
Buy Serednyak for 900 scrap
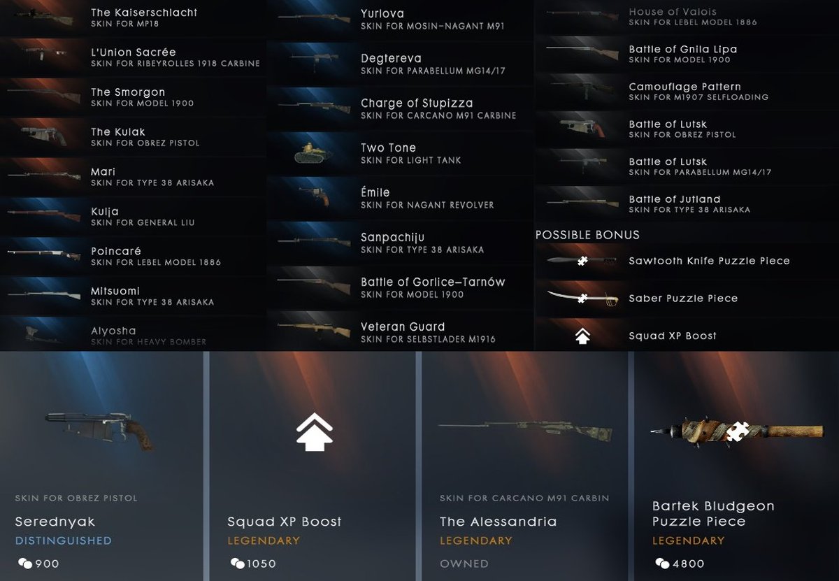tap(39, 564)
